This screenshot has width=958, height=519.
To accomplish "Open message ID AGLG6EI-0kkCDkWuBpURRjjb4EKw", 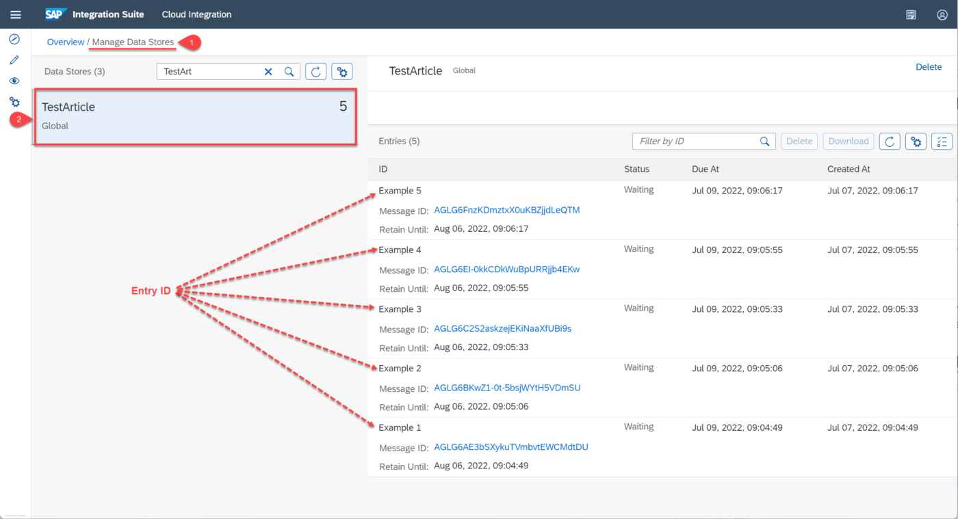I will 507,269.
